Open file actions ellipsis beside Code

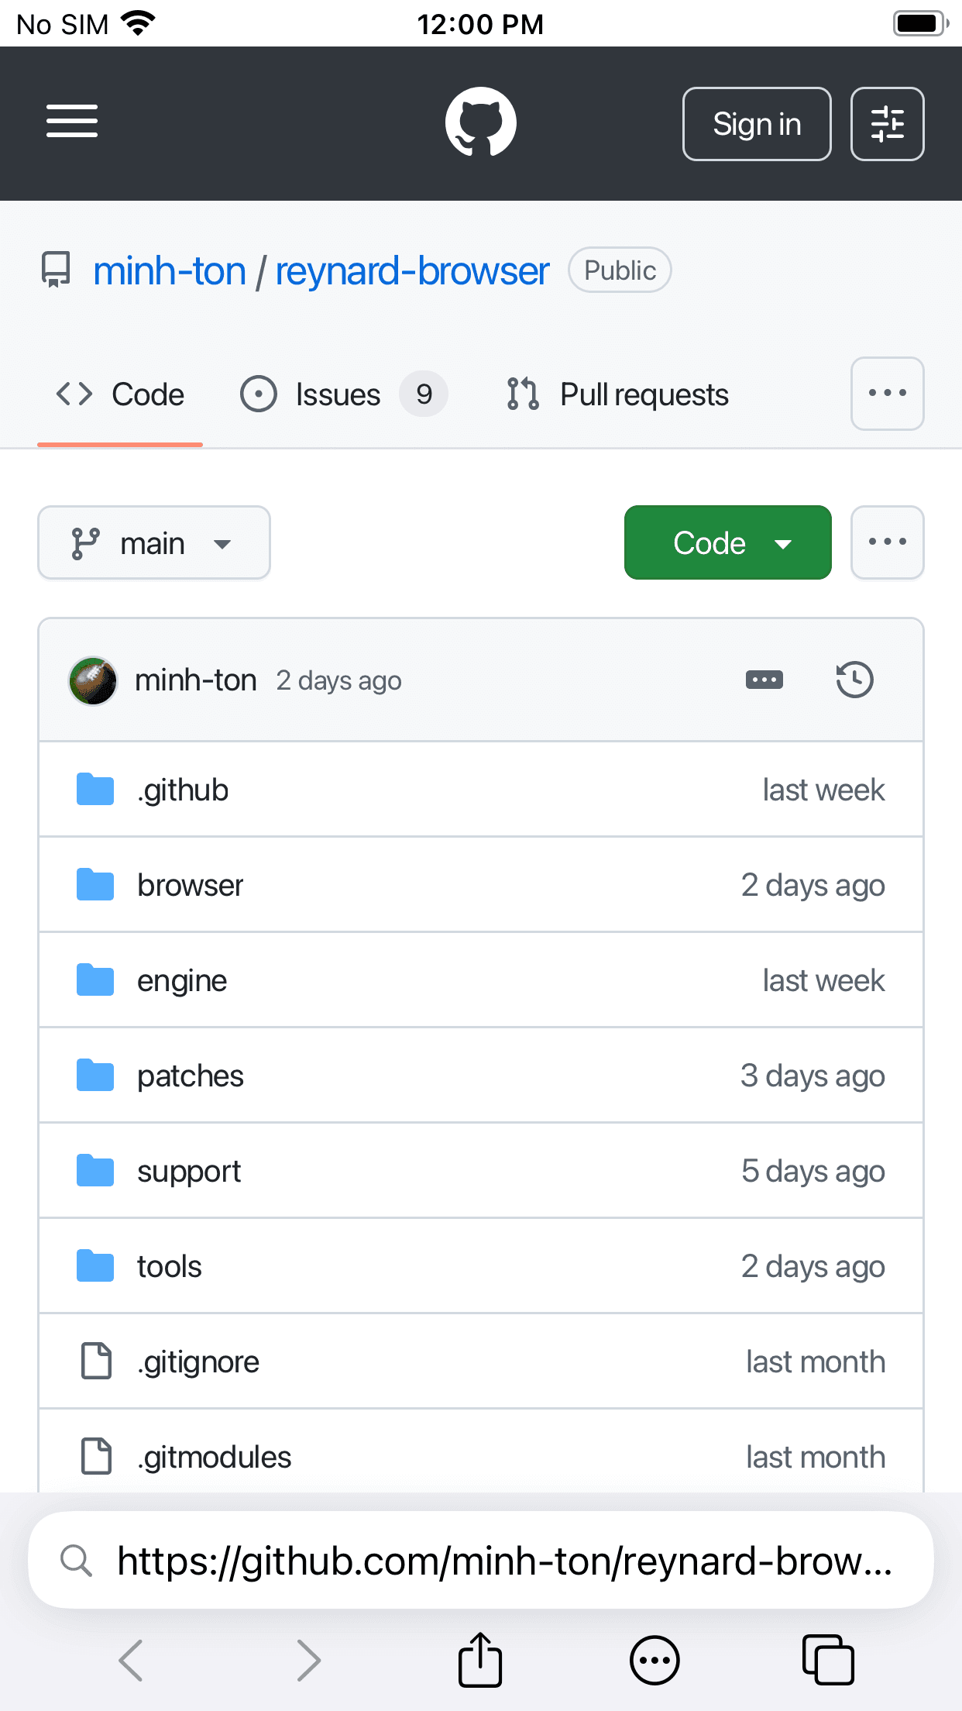click(887, 542)
